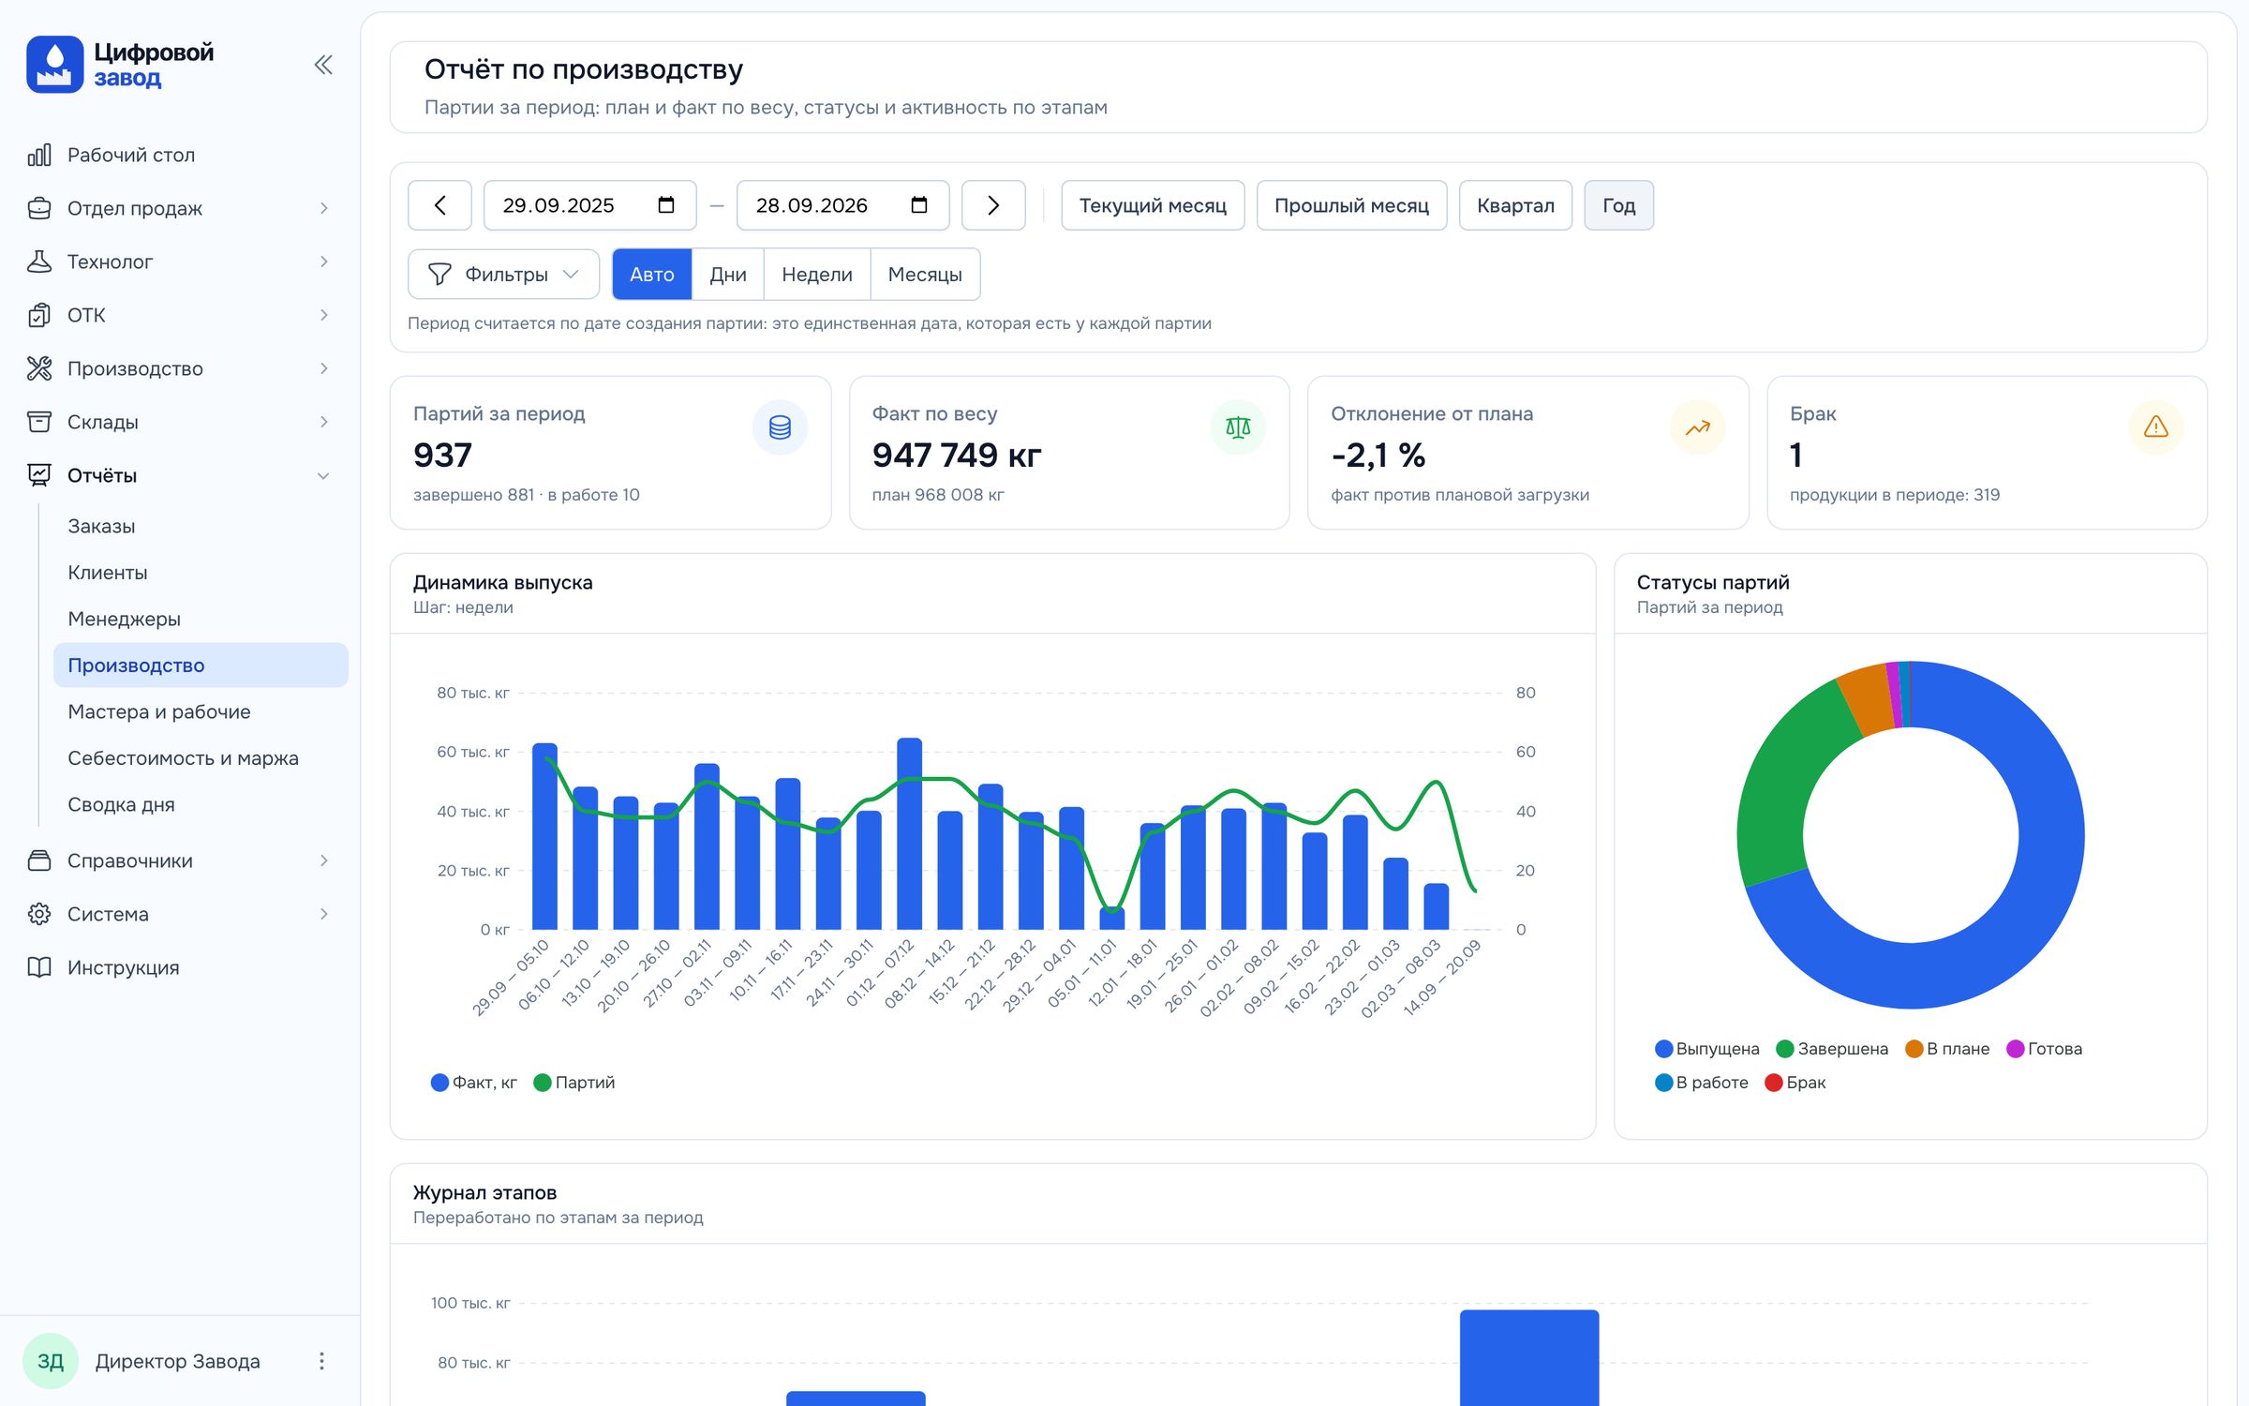The width and height of the screenshot is (2249, 1406).
Task: Click the ЗД user avatar
Action: pyautogui.click(x=51, y=1361)
